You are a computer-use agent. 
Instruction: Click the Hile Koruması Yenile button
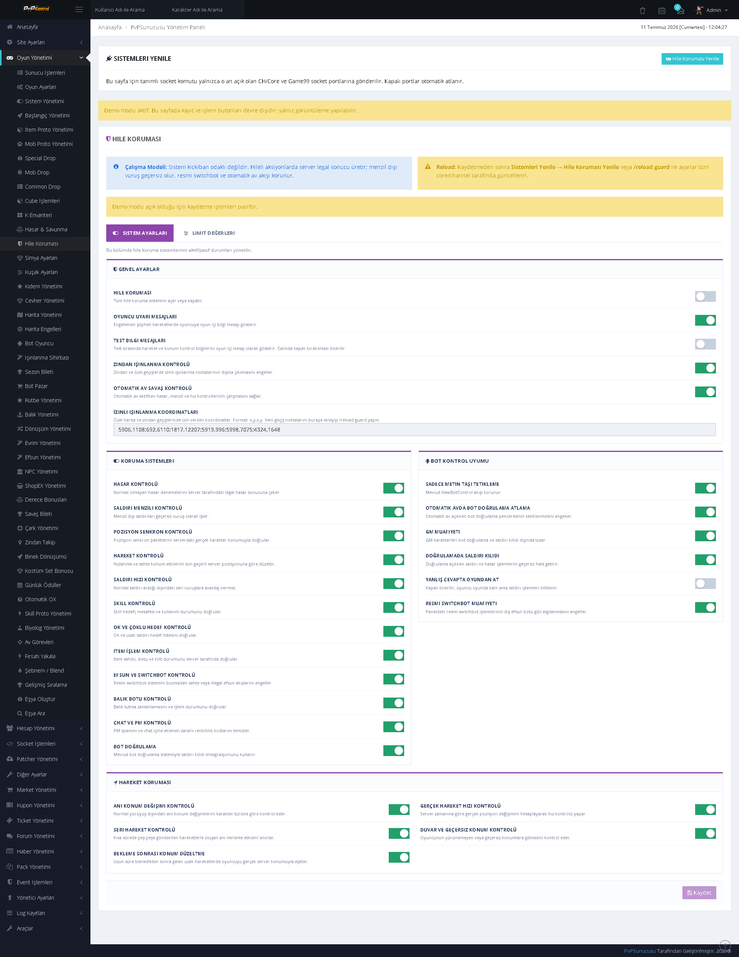pos(692,59)
